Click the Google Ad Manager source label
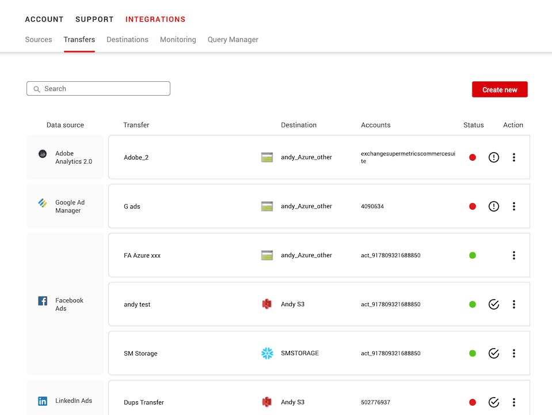This screenshot has width=552, height=415. click(x=70, y=206)
